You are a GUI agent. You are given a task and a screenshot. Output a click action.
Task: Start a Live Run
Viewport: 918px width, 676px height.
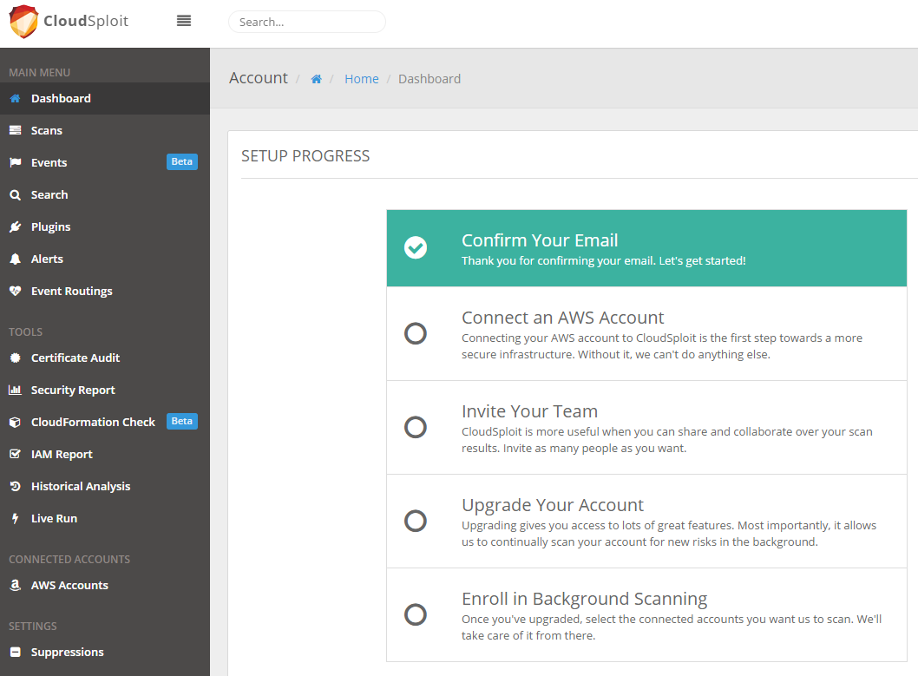[105, 519]
